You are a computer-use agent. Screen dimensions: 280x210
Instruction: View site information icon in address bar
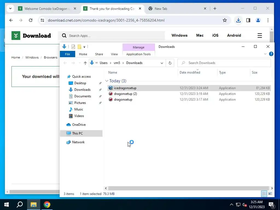42,20
